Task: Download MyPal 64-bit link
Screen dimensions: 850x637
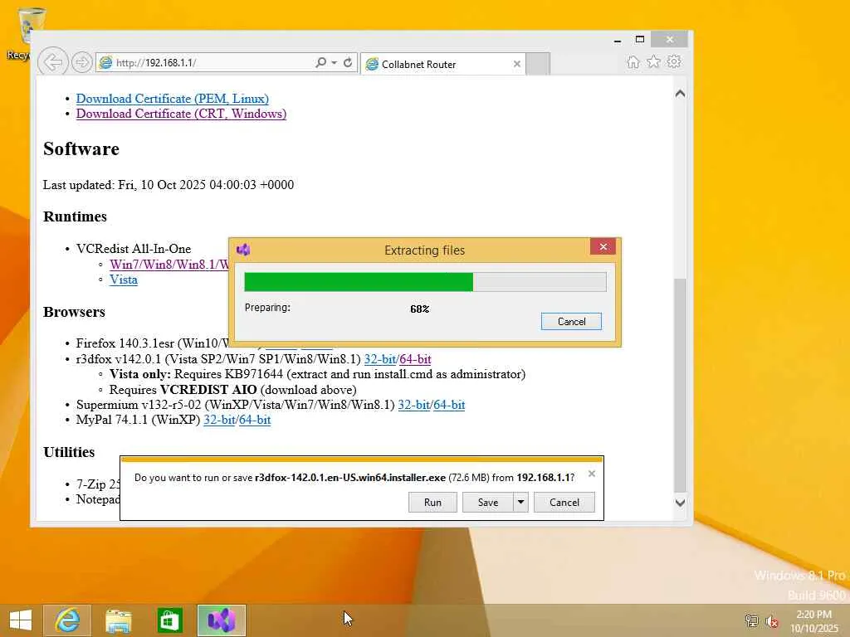Action: click(255, 420)
